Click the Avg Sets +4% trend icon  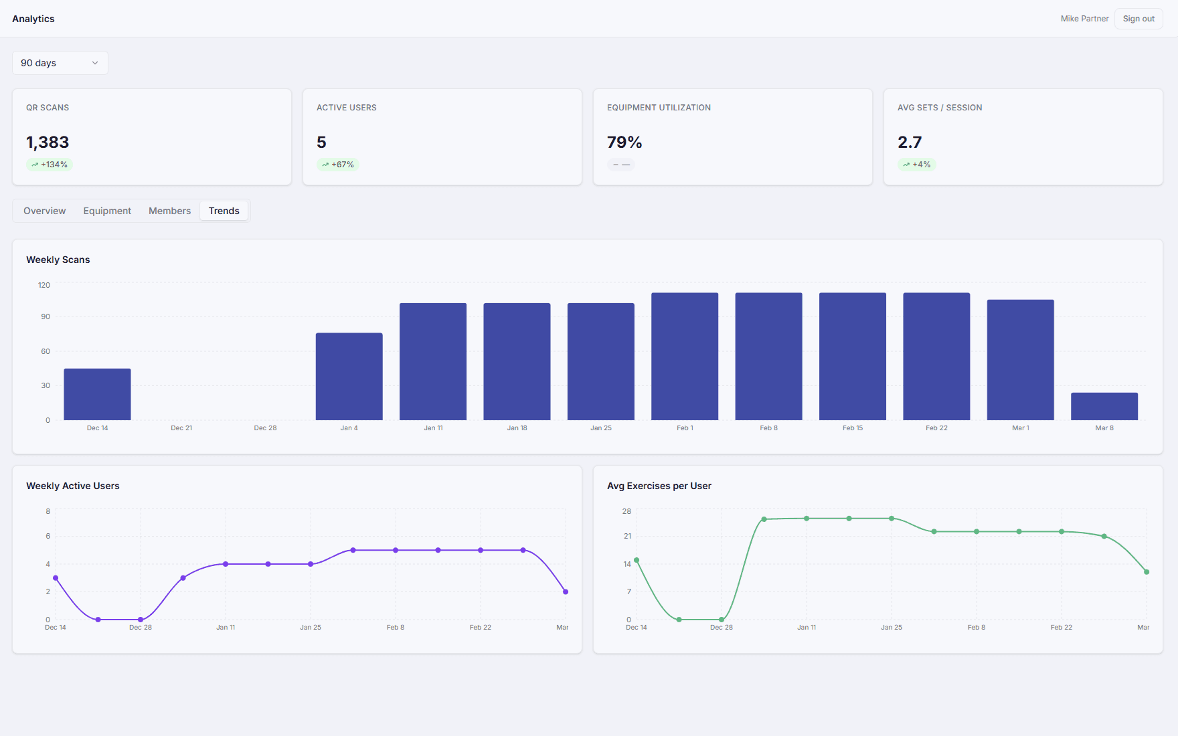tap(906, 165)
